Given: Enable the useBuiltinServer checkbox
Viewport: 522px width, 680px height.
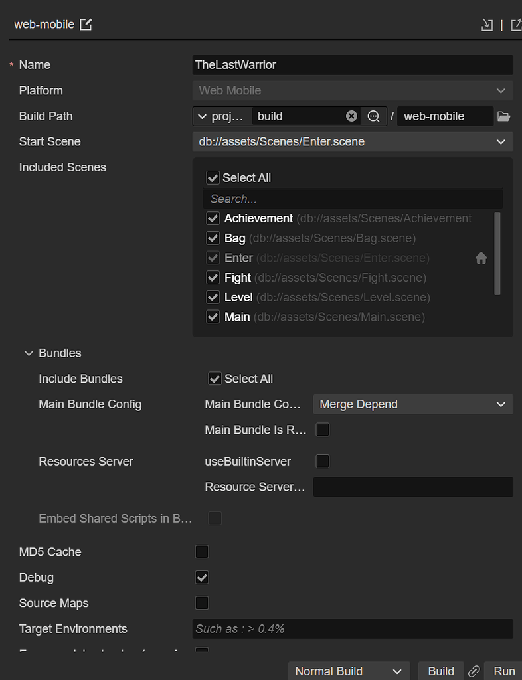Looking at the screenshot, I should tap(322, 461).
